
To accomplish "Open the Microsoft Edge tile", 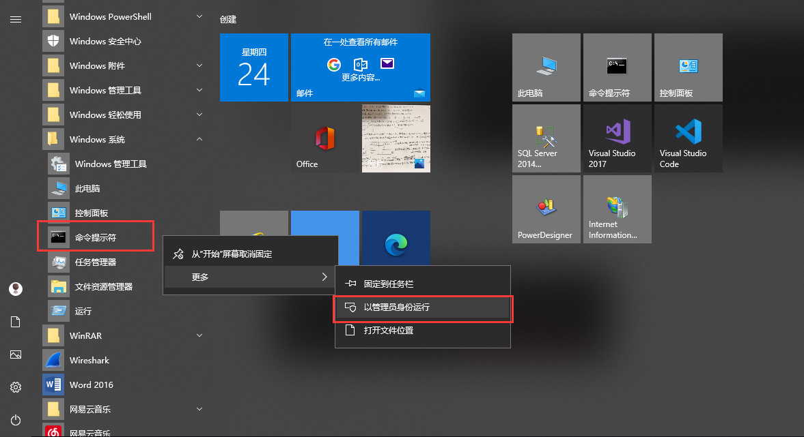I will coord(396,238).
